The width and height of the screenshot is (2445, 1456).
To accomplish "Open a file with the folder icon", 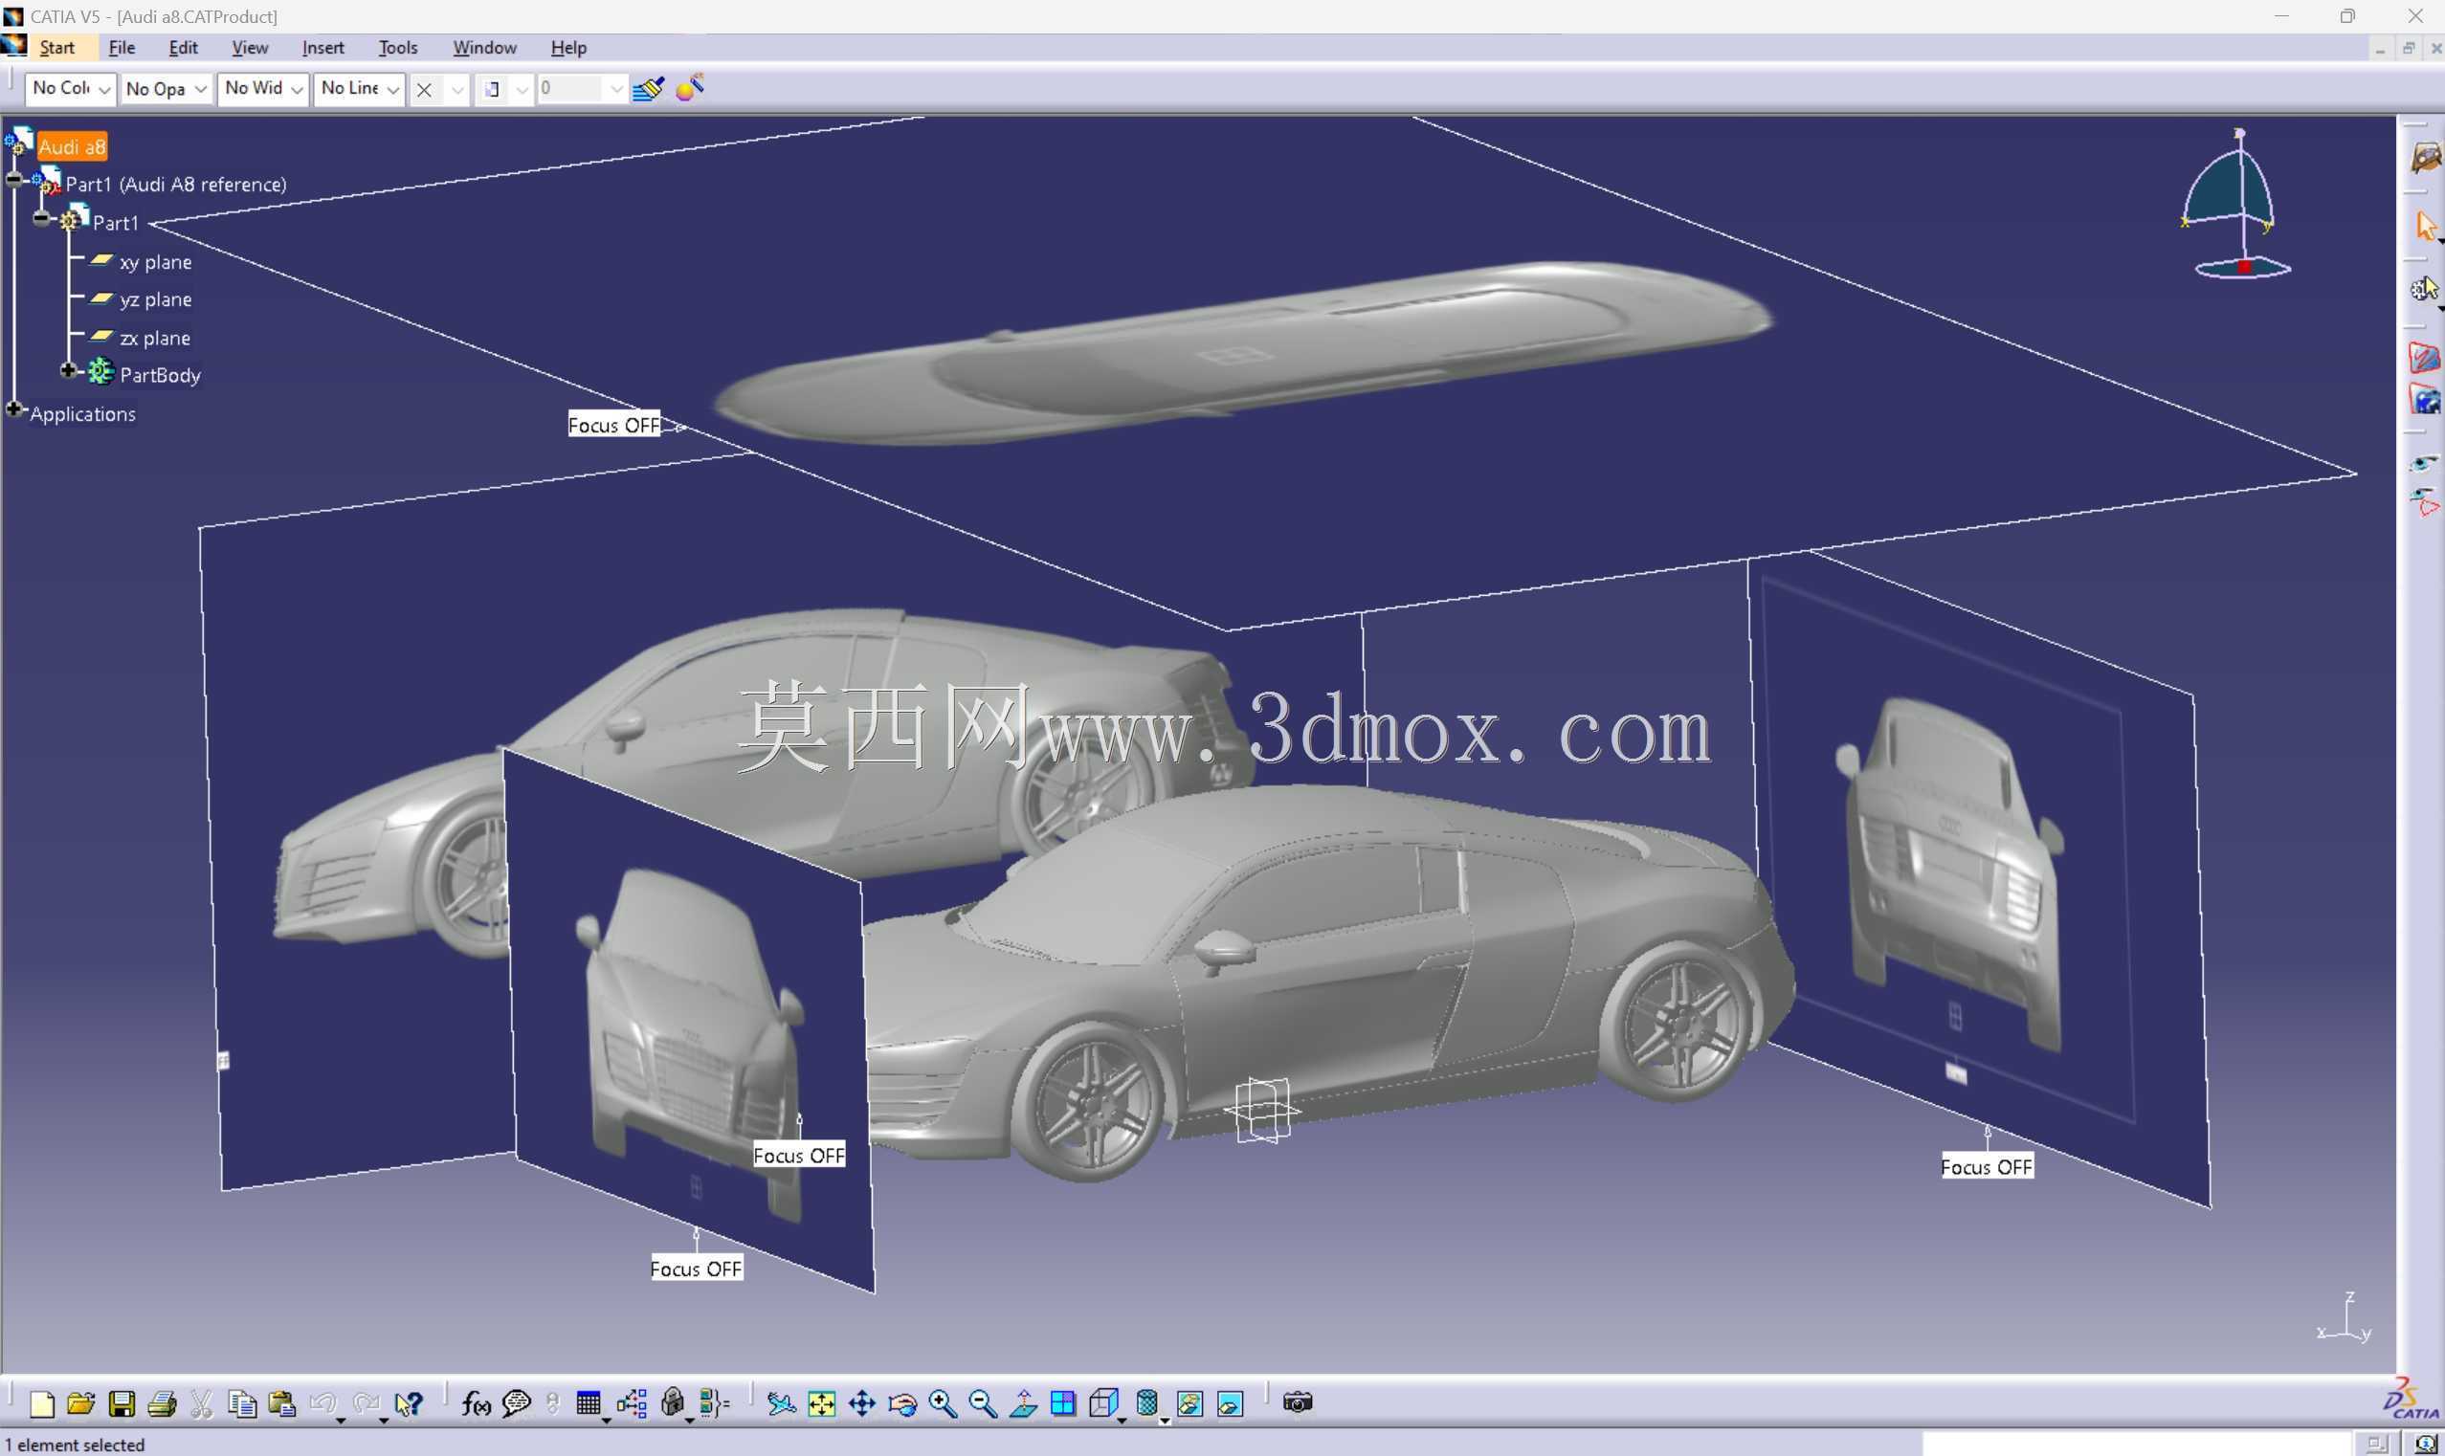I will (81, 1404).
